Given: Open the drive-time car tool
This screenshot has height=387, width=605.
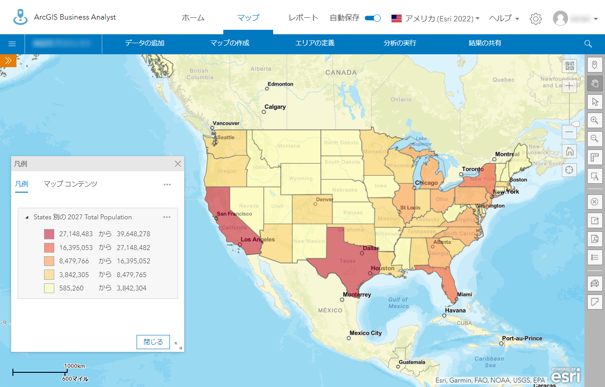Looking at the screenshot, I should 595,283.
